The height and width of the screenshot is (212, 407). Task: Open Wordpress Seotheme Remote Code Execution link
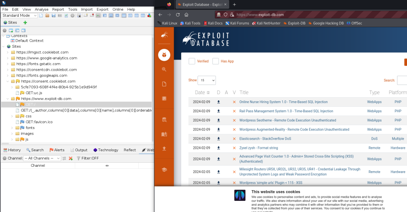pyautogui.click(x=288, y=120)
